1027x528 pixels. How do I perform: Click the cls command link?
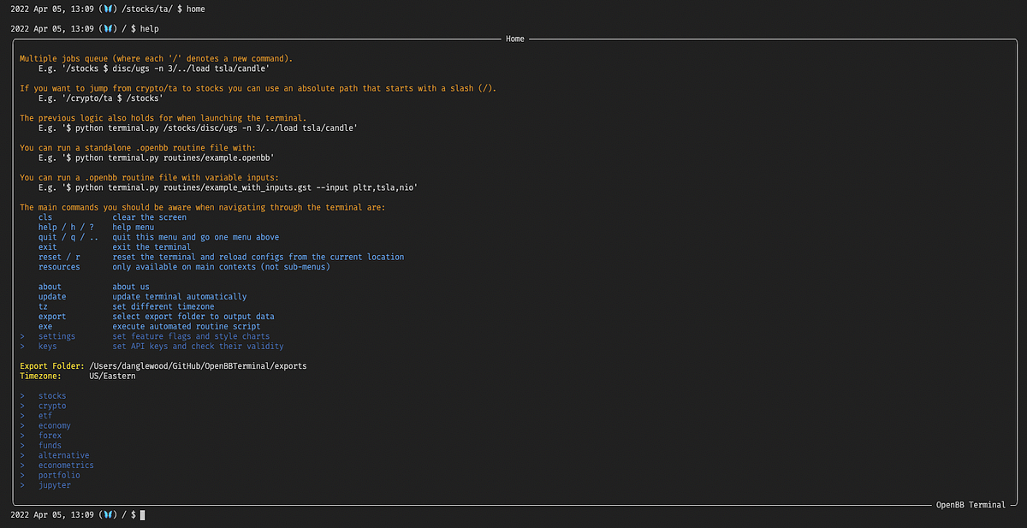point(45,217)
